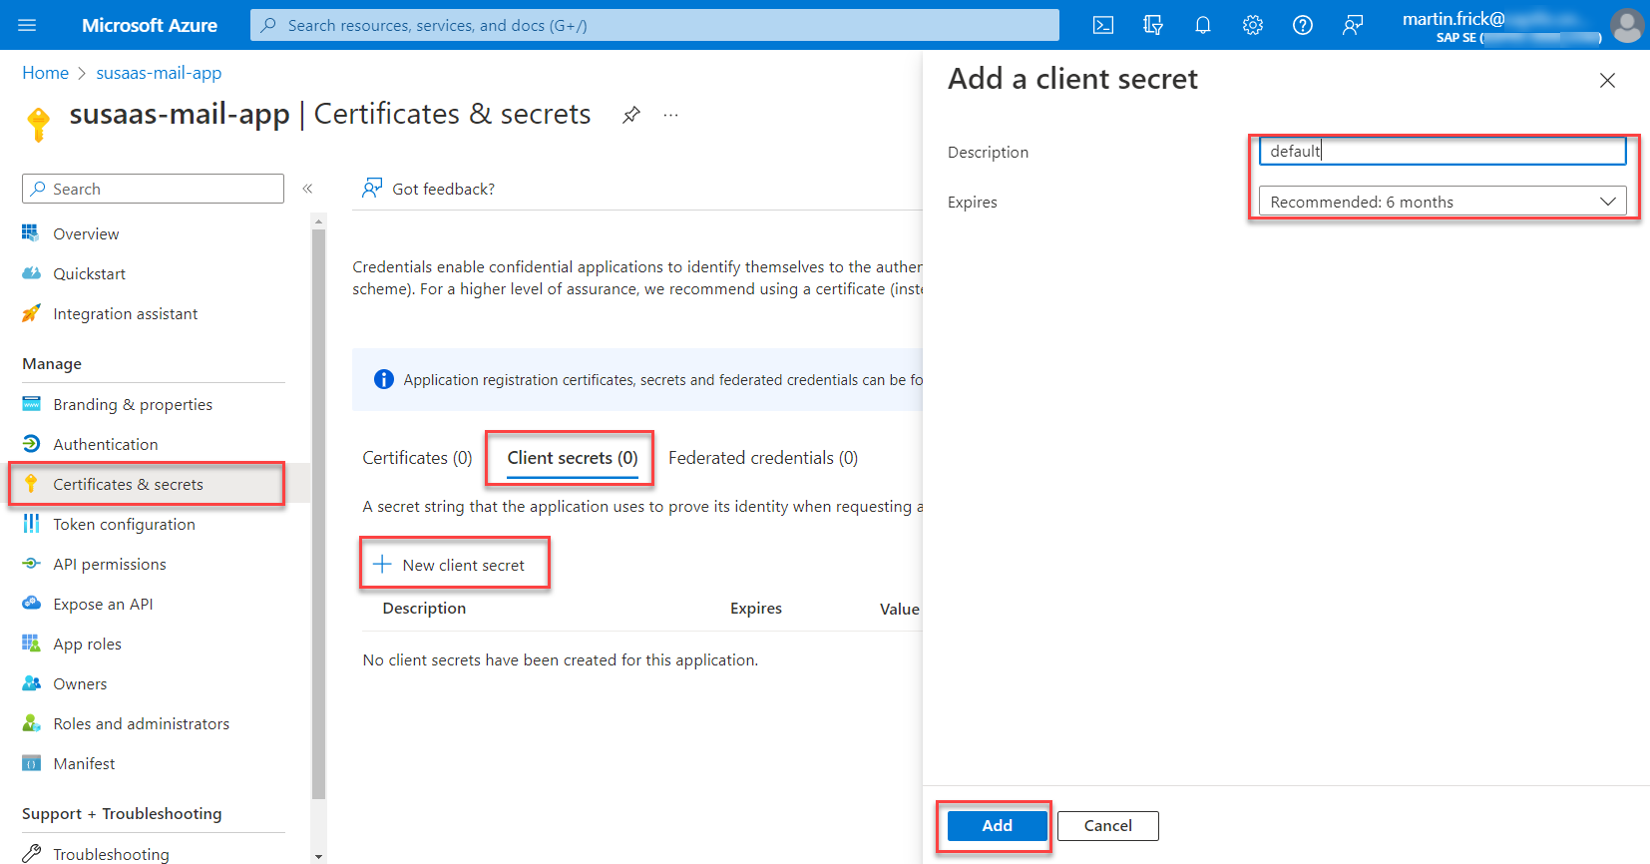Click the App roles icon
The width and height of the screenshot is (1650, 864).
coord(31,644)
